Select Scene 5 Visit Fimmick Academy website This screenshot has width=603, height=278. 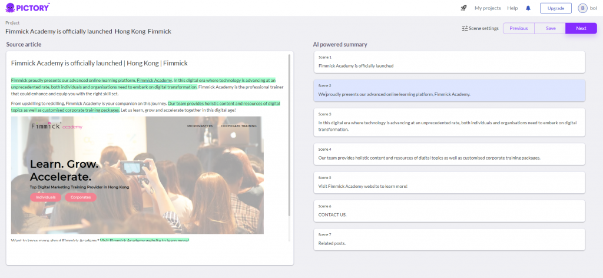(x=449, y=183)
